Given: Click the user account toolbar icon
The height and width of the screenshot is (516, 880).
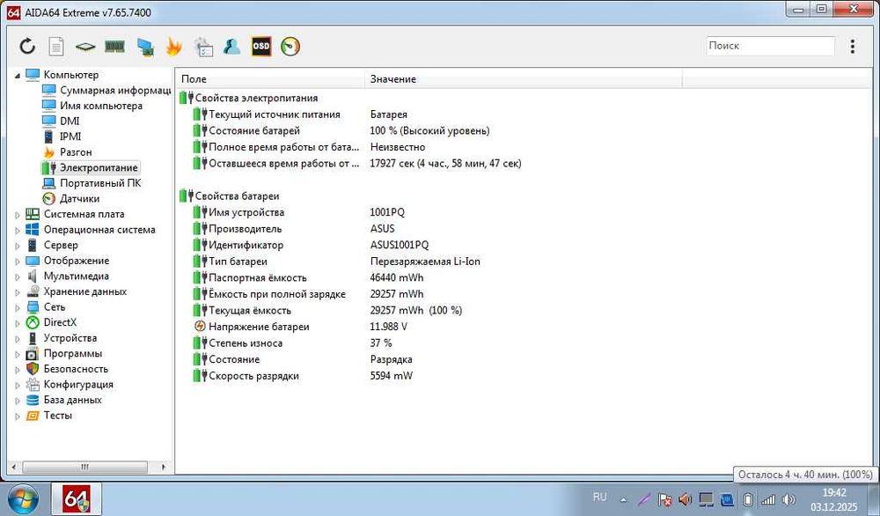Looking at the screenshot, I should (231, 46).
